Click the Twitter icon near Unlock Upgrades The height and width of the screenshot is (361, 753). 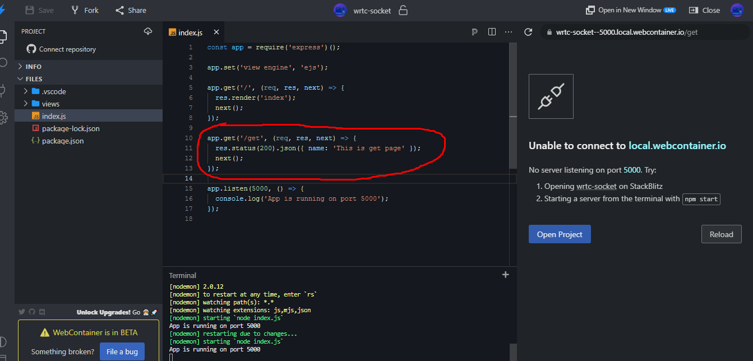21,312
